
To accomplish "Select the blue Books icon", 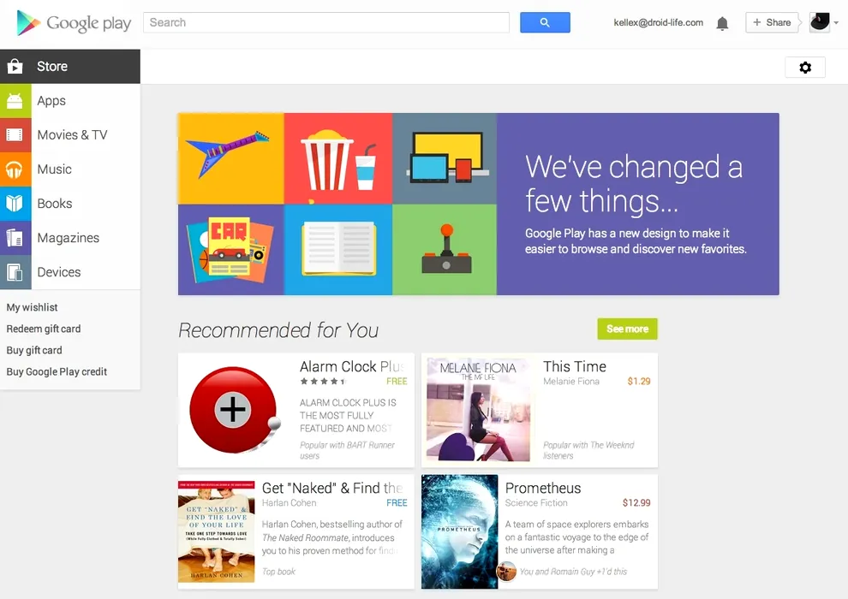I will tap(15, 204).
